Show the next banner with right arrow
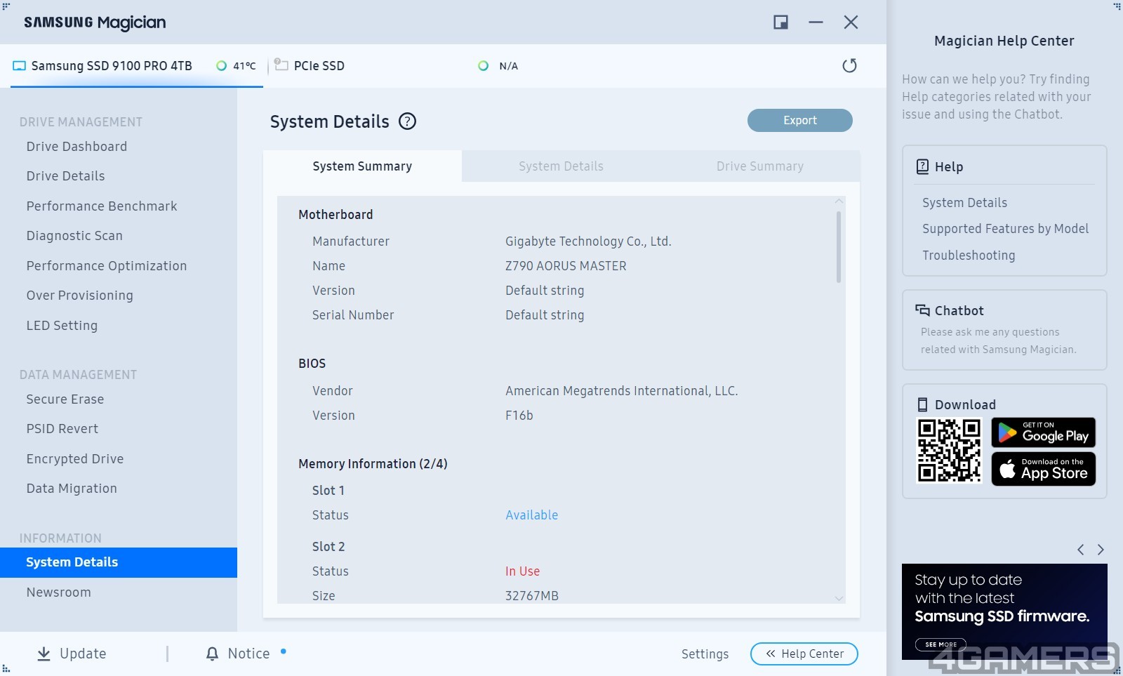This screenshot has height=676, width=1123. click(1101, 550)
